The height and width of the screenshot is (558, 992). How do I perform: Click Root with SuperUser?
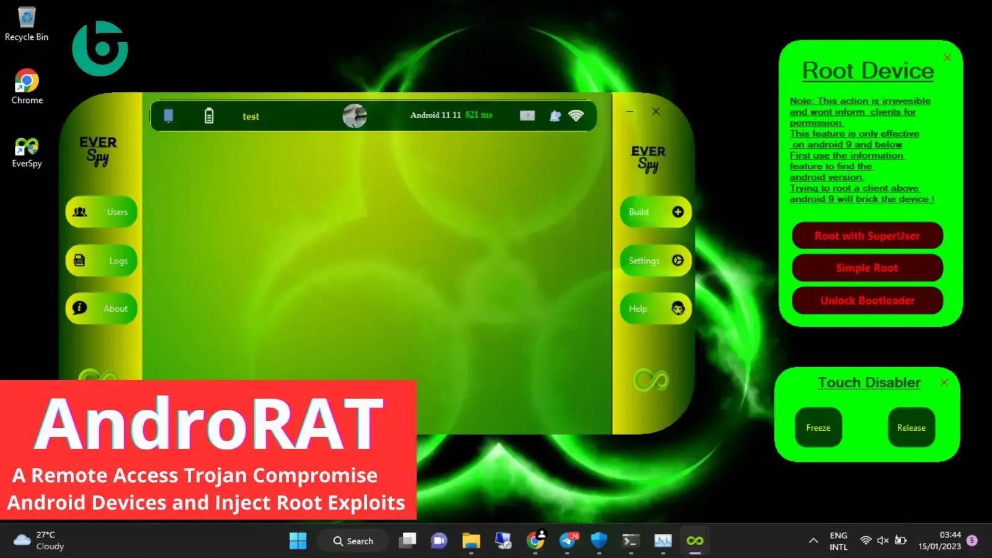click(x=866, y=236)
